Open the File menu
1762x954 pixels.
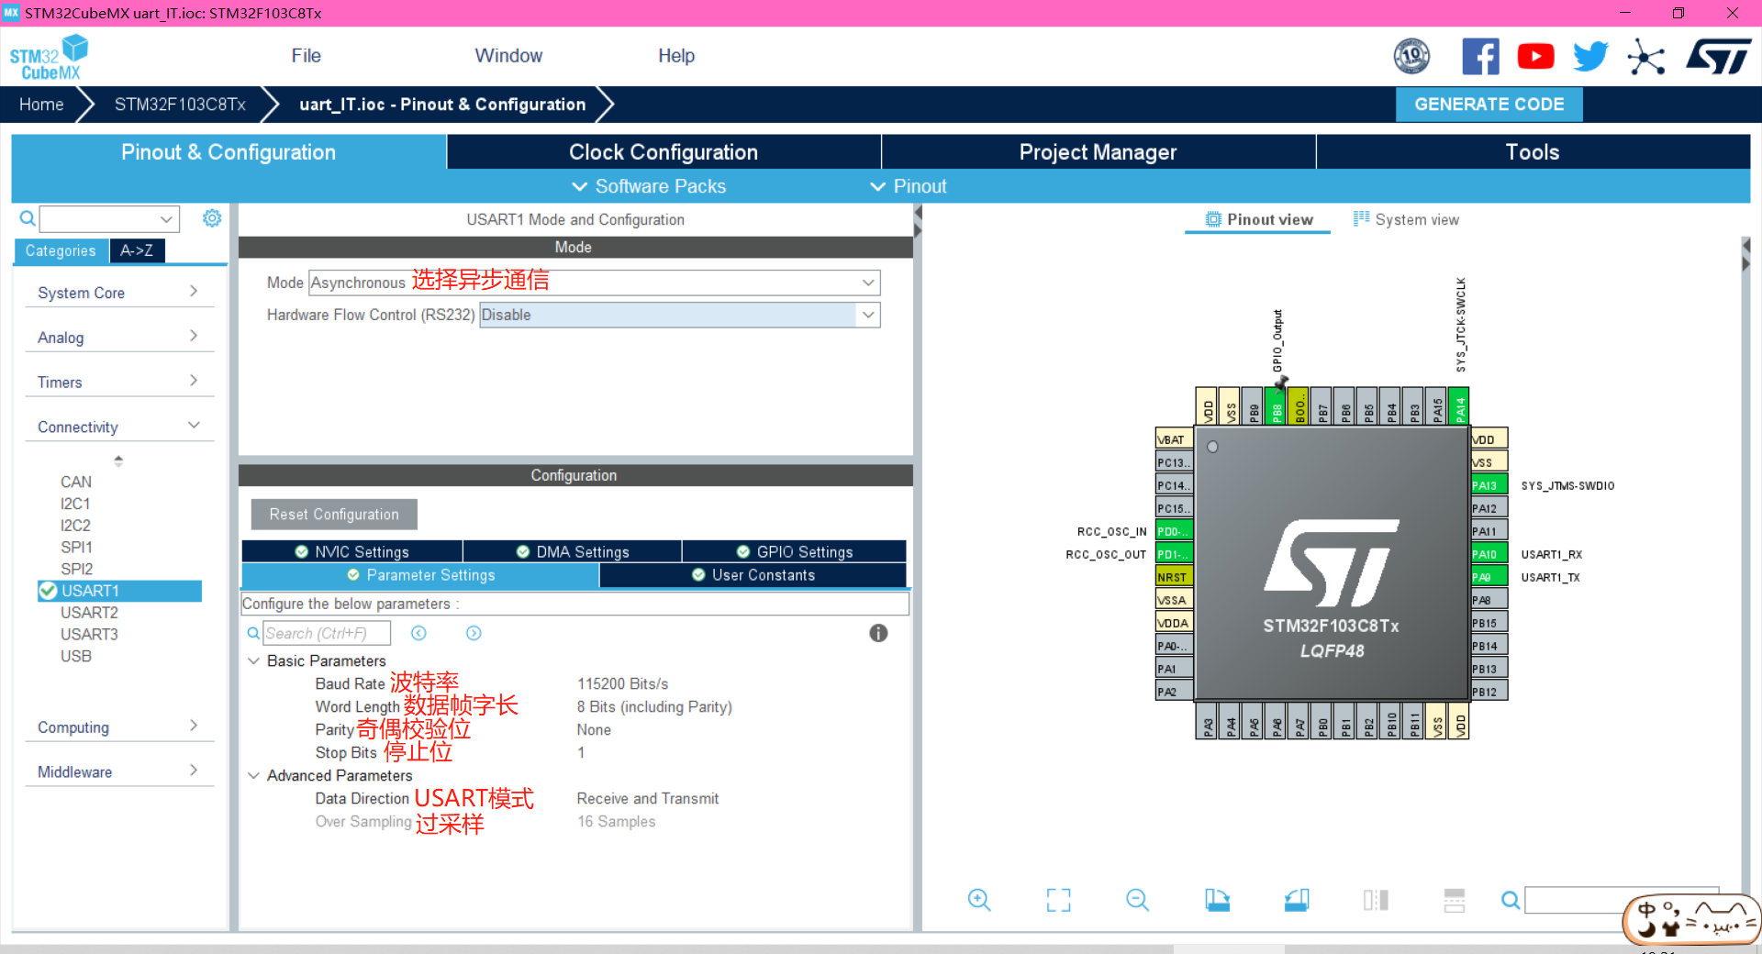pyautogui.click(x=306, y=56)
